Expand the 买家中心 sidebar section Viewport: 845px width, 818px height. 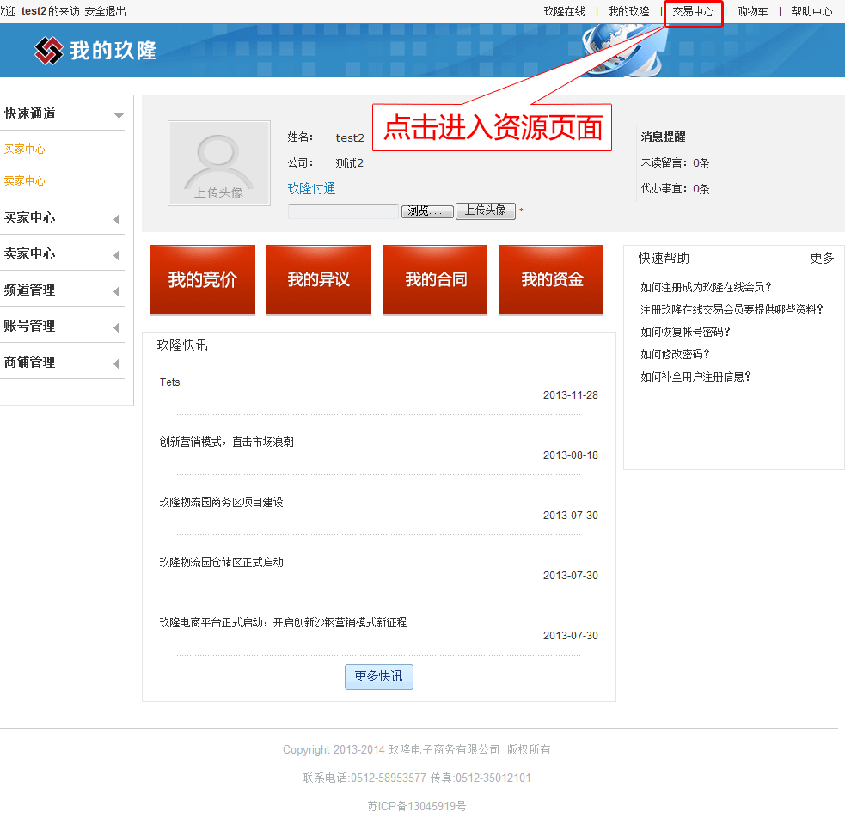coord(116,219)
